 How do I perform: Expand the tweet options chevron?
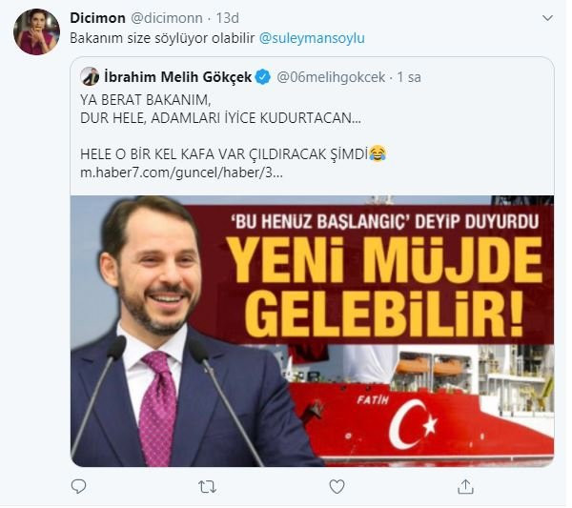coord(547,18)
